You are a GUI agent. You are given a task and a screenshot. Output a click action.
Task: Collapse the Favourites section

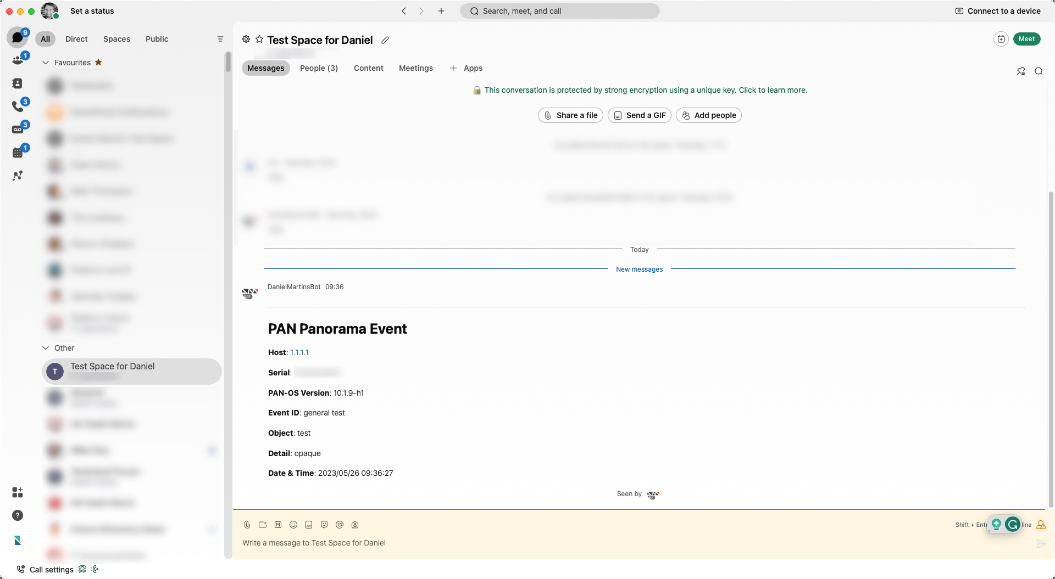pos(46,63)
